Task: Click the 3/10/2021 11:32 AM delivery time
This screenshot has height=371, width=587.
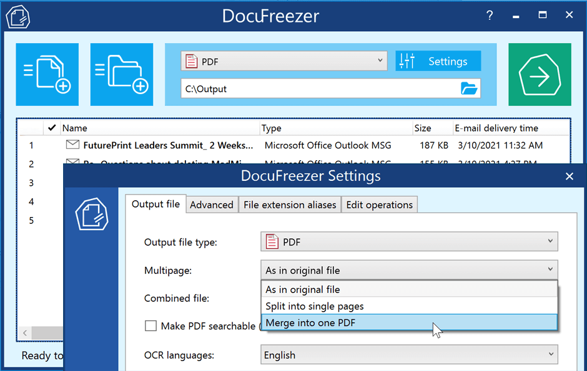Action: [x=500, y=145]
